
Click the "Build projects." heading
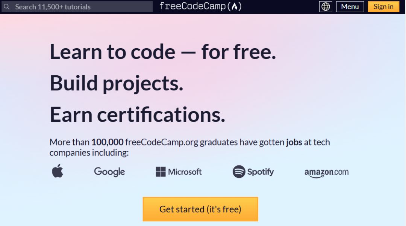pyautogui.click(x=116, y=83)
